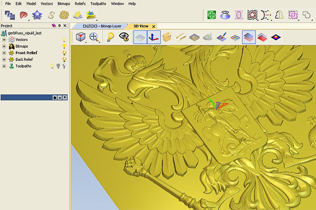Open the node editing curve tool

point(266,15)
